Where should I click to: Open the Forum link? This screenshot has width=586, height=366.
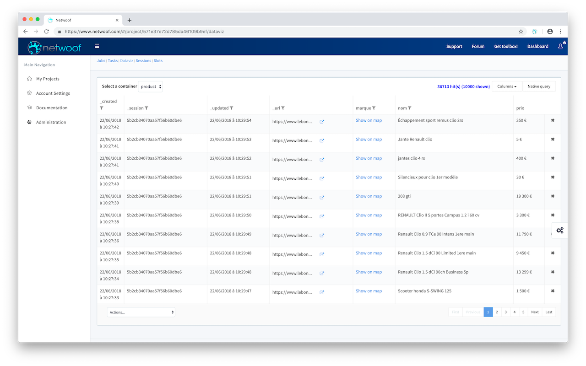478,46
